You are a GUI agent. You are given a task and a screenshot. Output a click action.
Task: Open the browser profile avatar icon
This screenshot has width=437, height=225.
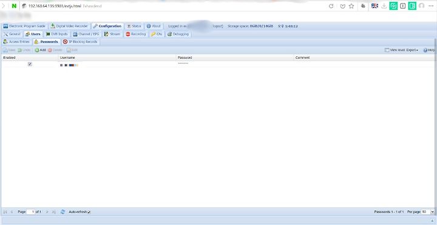(421, 6)
